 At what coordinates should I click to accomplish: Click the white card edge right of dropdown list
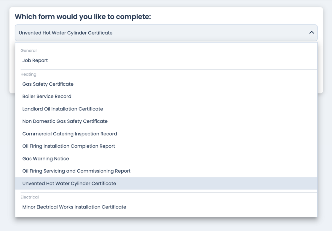(320, 68)
